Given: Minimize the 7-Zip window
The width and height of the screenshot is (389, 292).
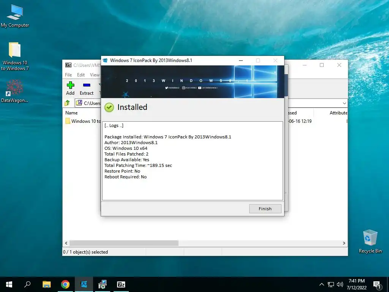Looking at the screenshot, I should tap(305, 65).
